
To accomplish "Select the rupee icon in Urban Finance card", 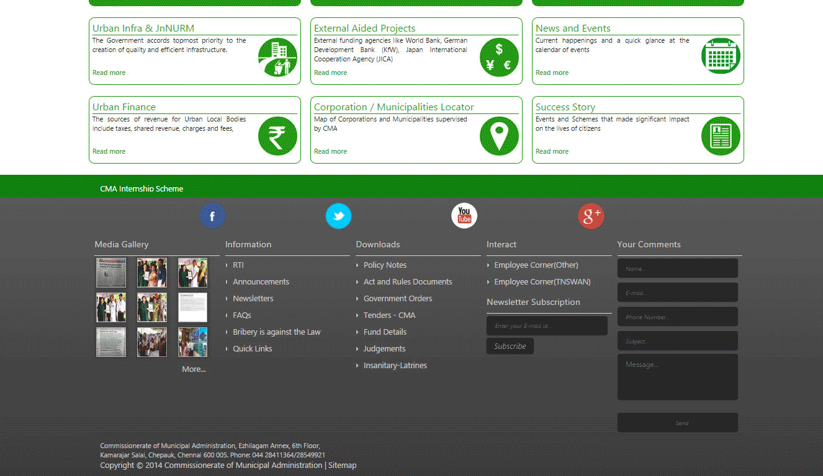I will click(x=277, y=136).
